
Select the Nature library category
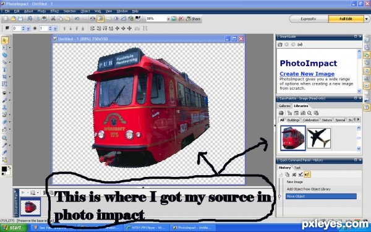click(x=326, y=120)
